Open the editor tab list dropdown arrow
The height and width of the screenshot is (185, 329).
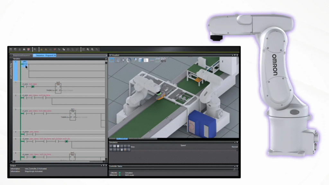[x=106, y=55]
